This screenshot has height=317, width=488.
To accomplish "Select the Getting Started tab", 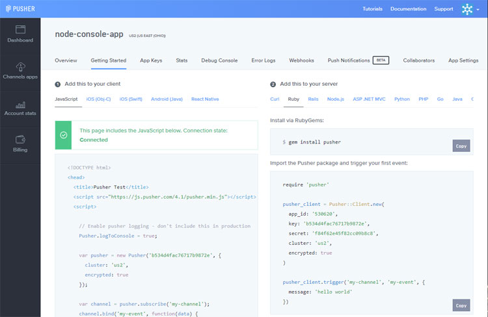I will pos(108,60).
